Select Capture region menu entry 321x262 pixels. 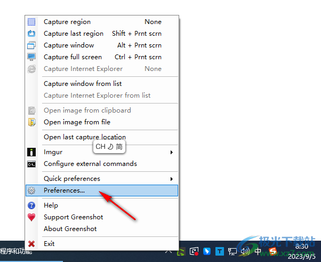pos(102,22)
